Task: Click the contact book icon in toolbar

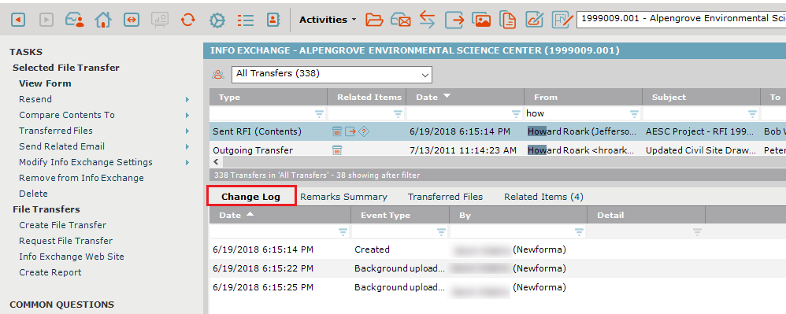Action: pos(273,20)
